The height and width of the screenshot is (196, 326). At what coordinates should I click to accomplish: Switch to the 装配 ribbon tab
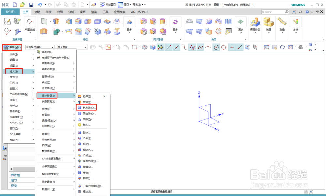point(37,12)
